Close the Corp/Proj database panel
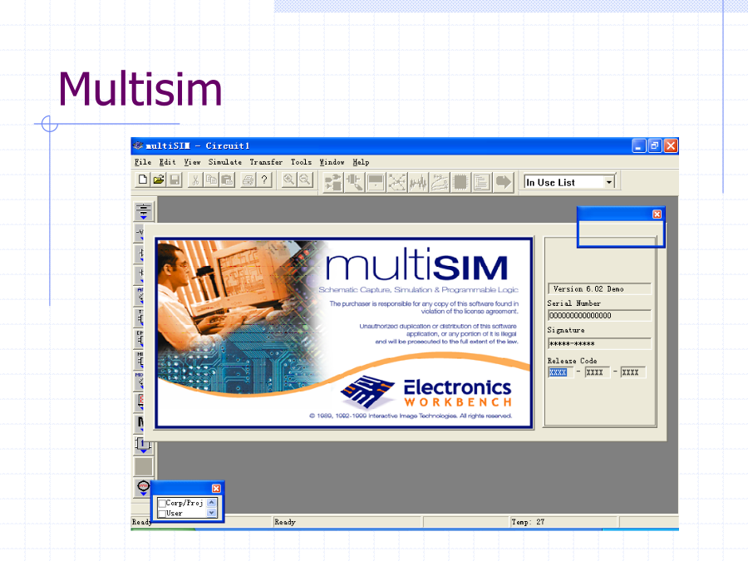The width and height of the screenshot is (748, 561). [216, 489]
